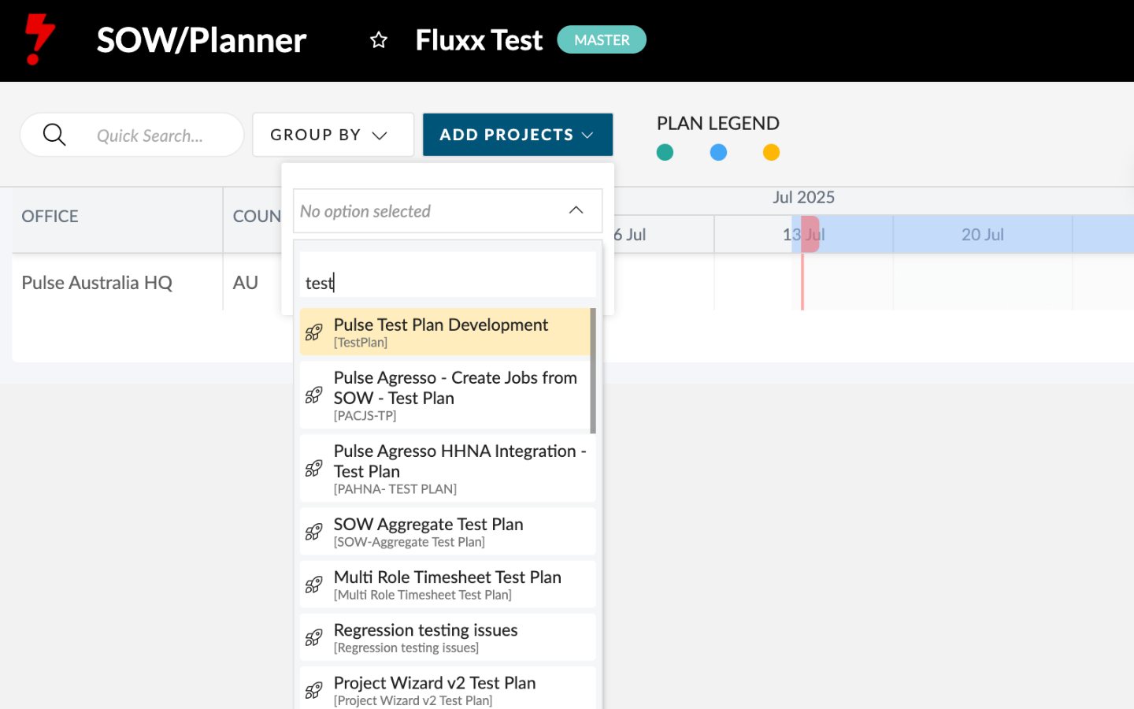Click the red today marker on timeline
This screenshot has width=1134, height=709.
pyautogui.click(x=810, y=235)
